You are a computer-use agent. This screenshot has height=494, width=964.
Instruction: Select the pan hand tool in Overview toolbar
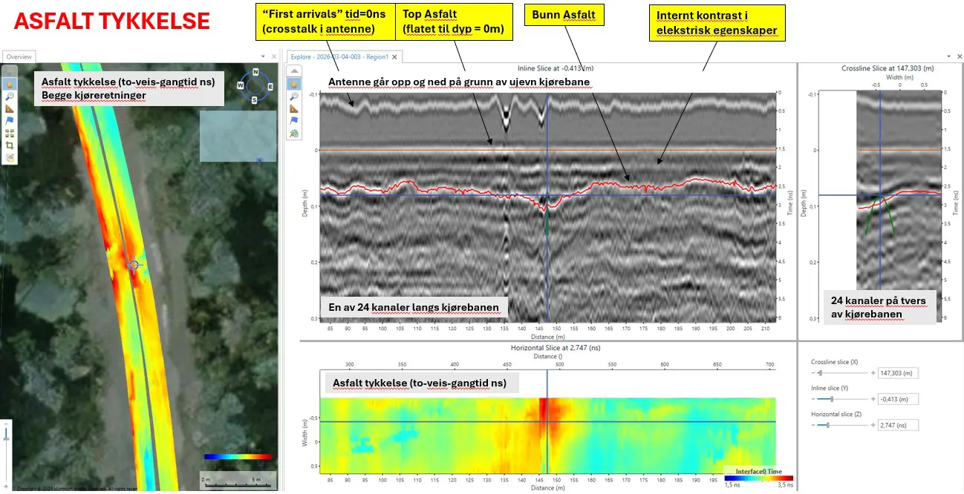[10, 84]
